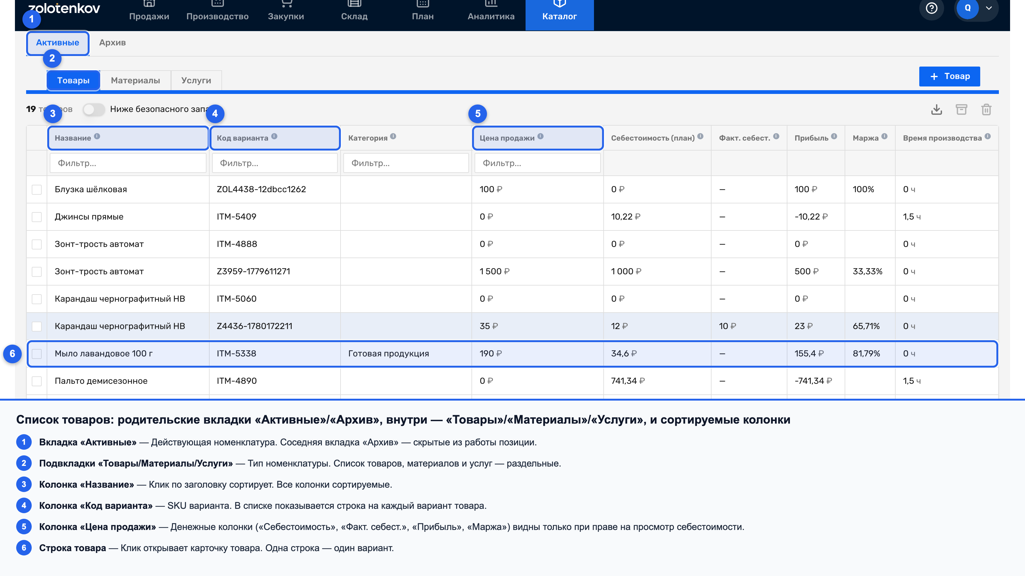The height and width of the screenshot is (576, 1025).
Task: Check the Z3959-1779611271 row checkbox
Action: (x=37, y=272)
